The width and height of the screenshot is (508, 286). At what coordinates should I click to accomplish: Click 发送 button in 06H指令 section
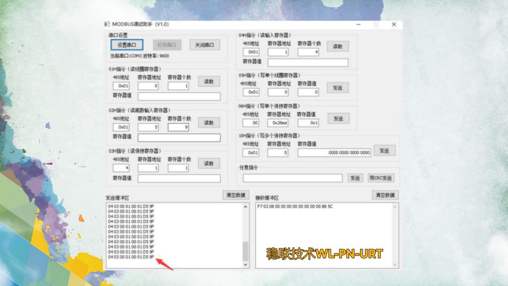(x=338, y=118)
